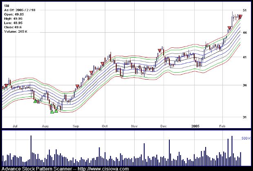Click the 'High: 49.95' value

(13, 18)
